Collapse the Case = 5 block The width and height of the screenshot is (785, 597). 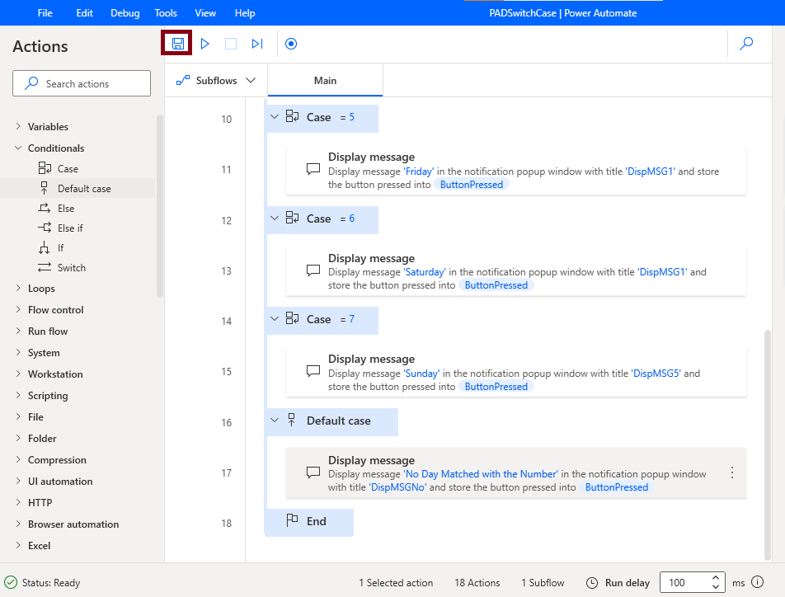[x=274, y=117]
